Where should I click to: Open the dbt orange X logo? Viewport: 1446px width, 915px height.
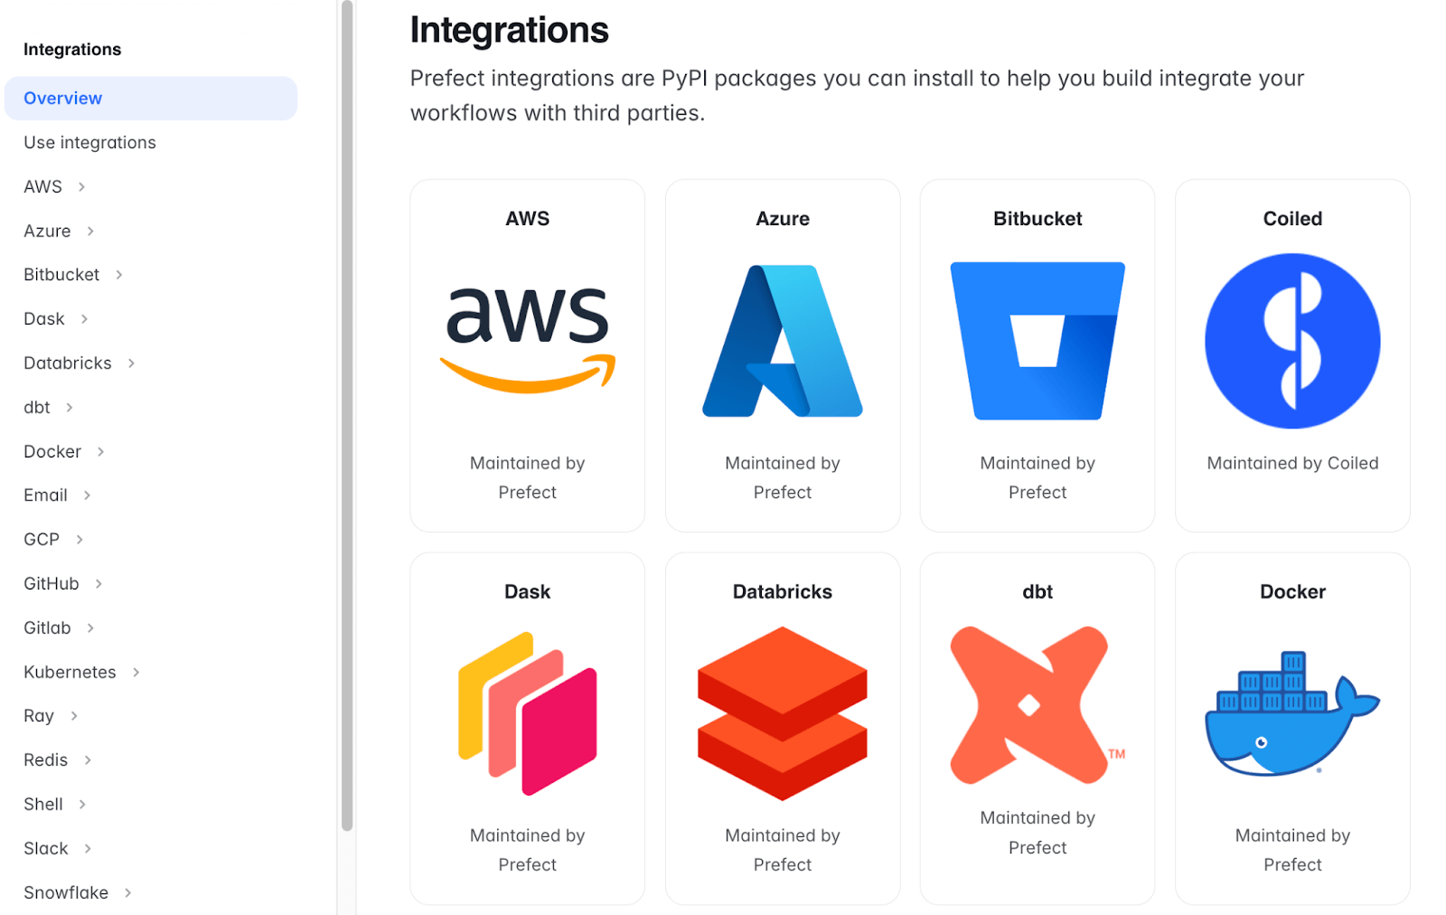(x=1030, y=705)
